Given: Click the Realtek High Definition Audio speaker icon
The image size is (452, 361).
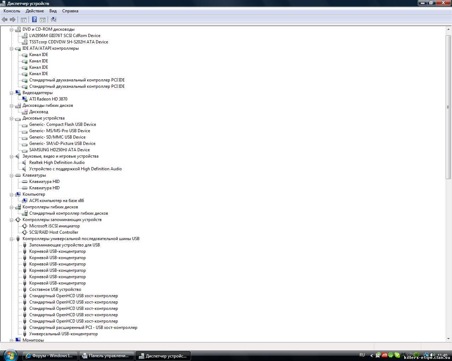Looking at the screenshot, I should point(25,163).
